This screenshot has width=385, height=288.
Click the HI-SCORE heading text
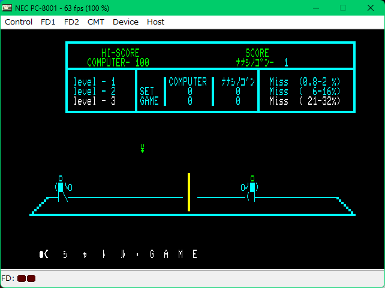click(x=120, y=53)
